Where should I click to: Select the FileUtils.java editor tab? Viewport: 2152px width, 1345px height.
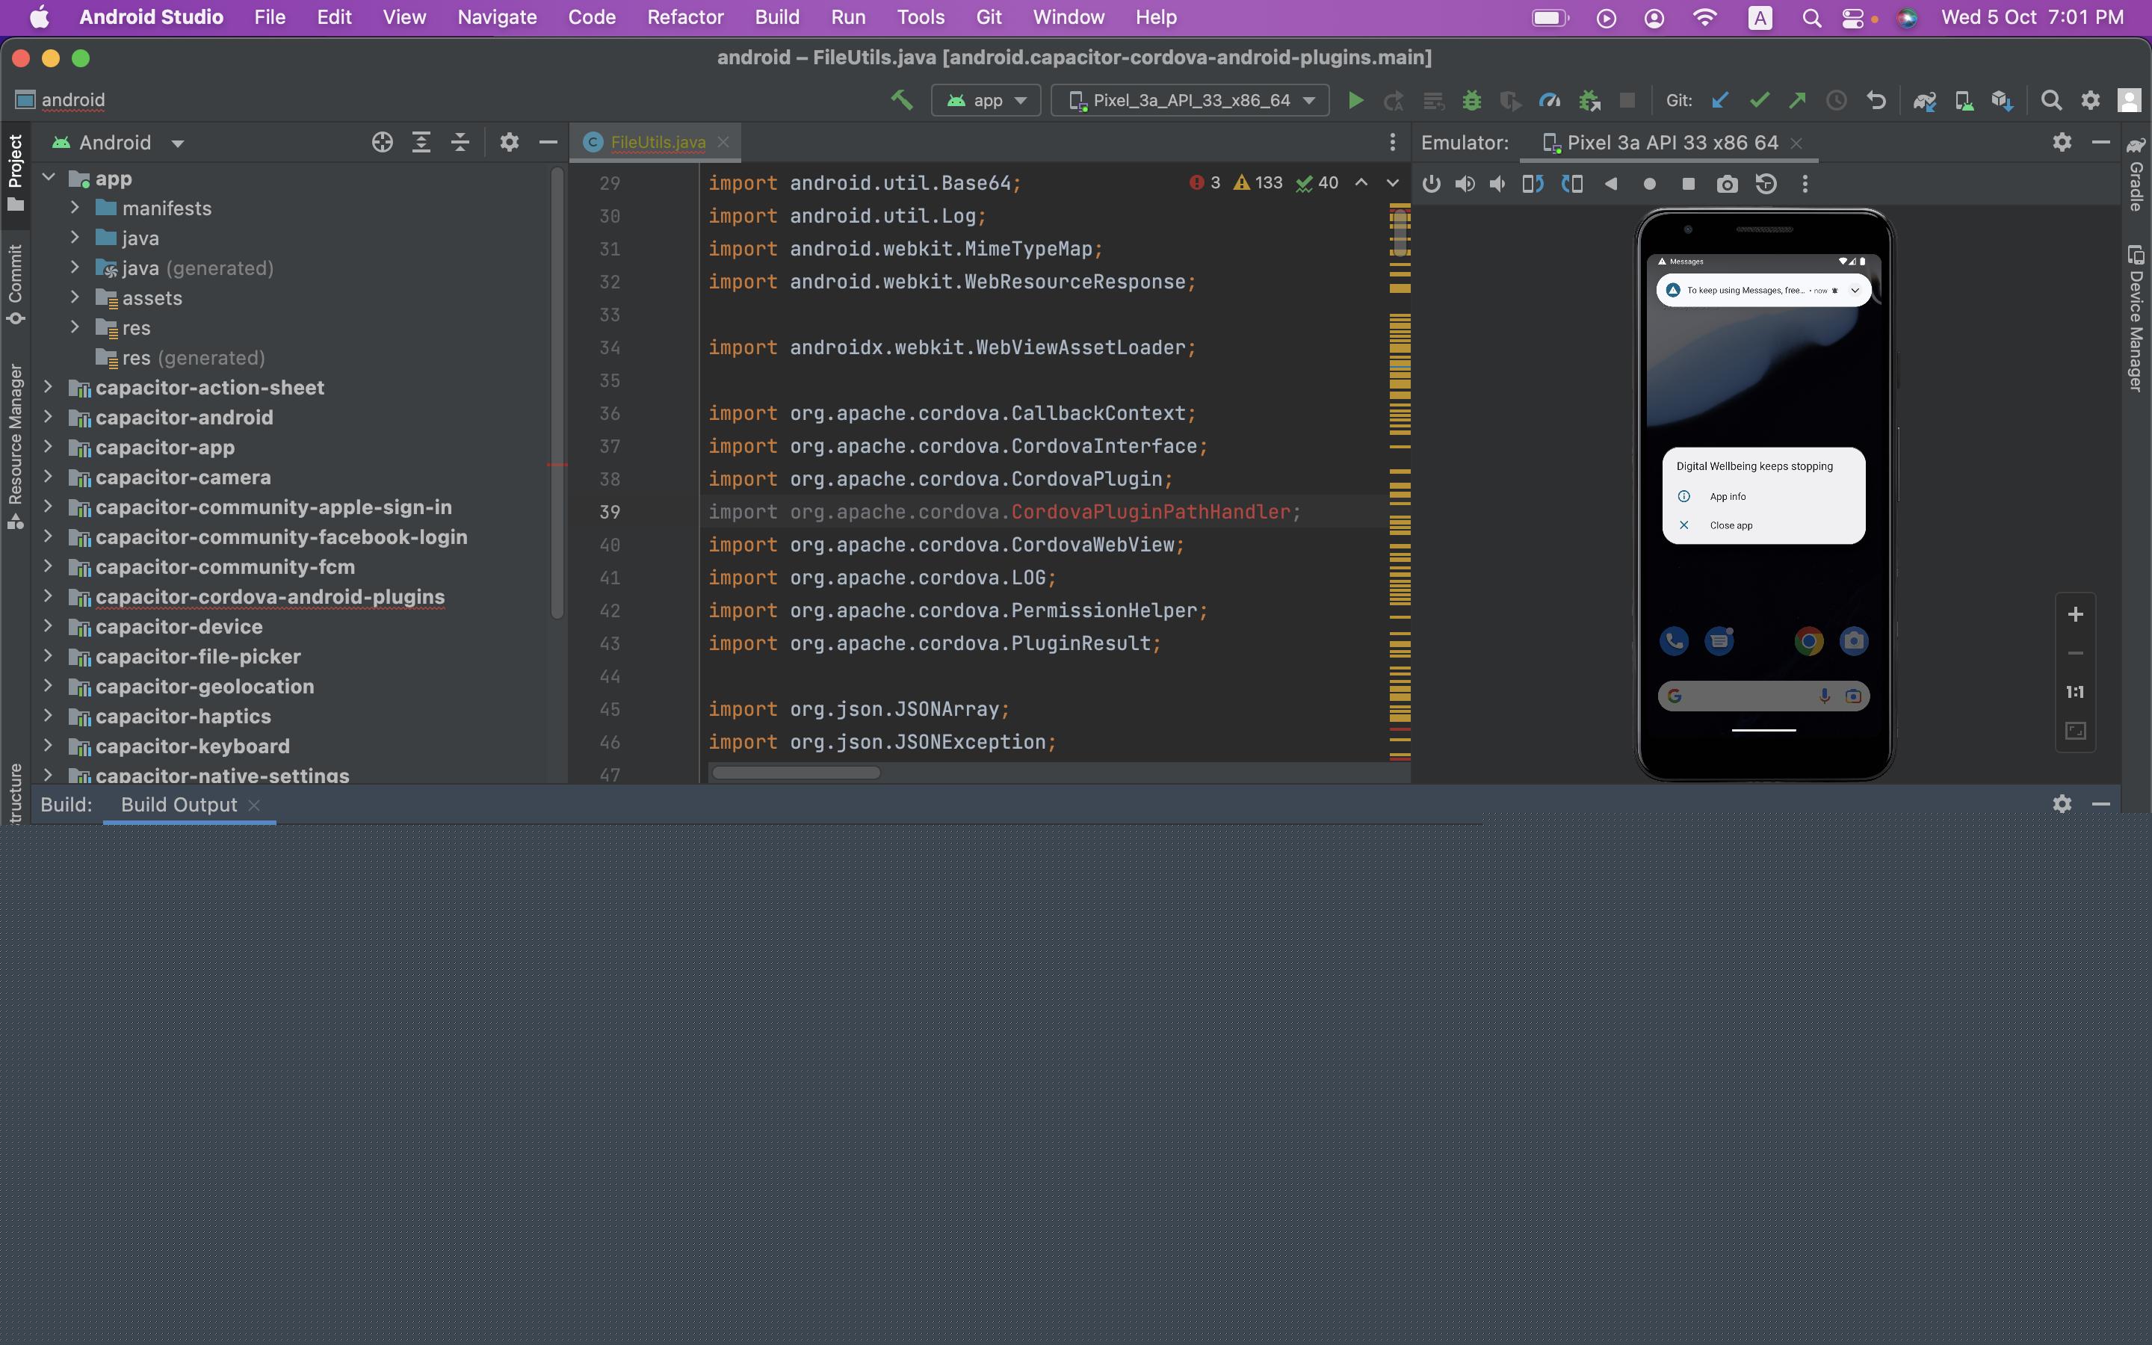pos(656,142)
